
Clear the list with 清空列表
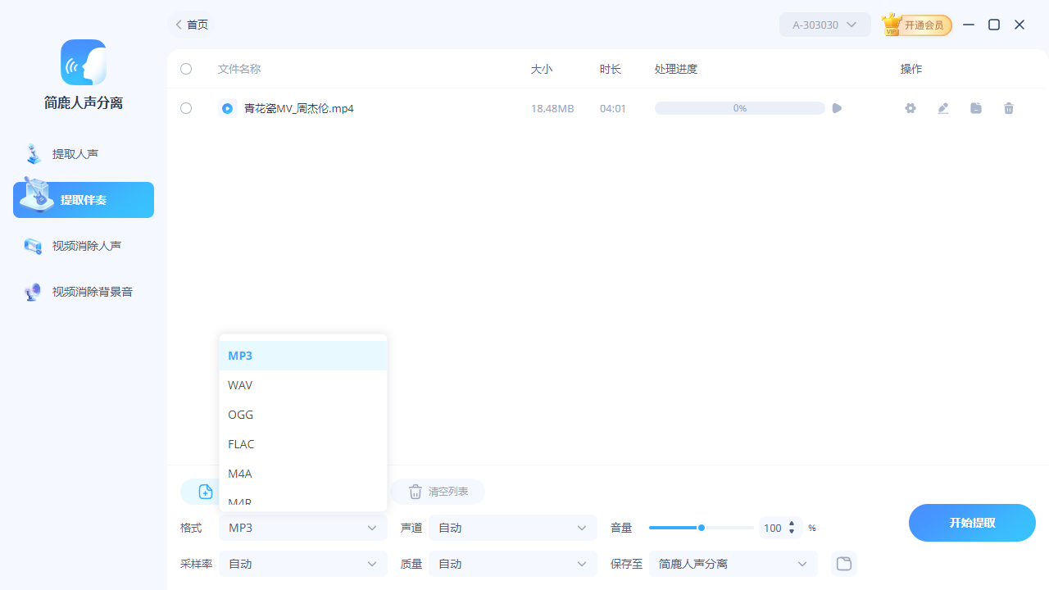437,491
